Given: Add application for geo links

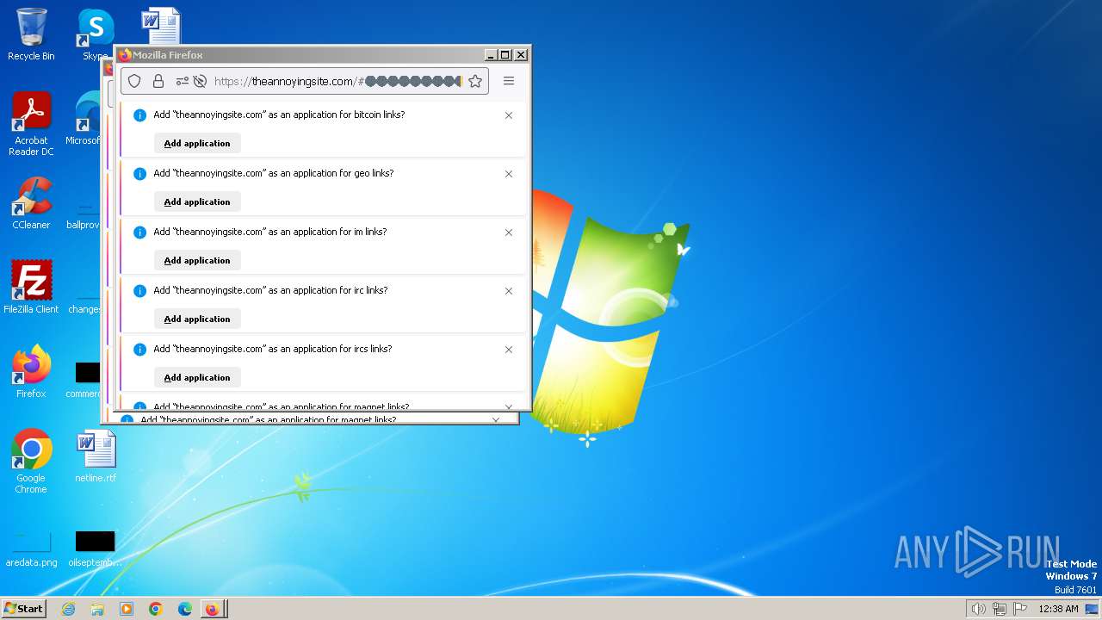Looking at the screenshot, I should 197,201.
